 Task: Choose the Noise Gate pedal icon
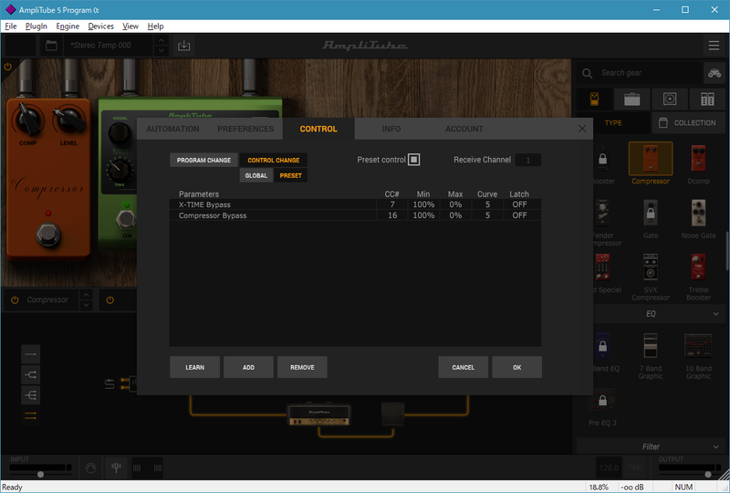point(698,213)
